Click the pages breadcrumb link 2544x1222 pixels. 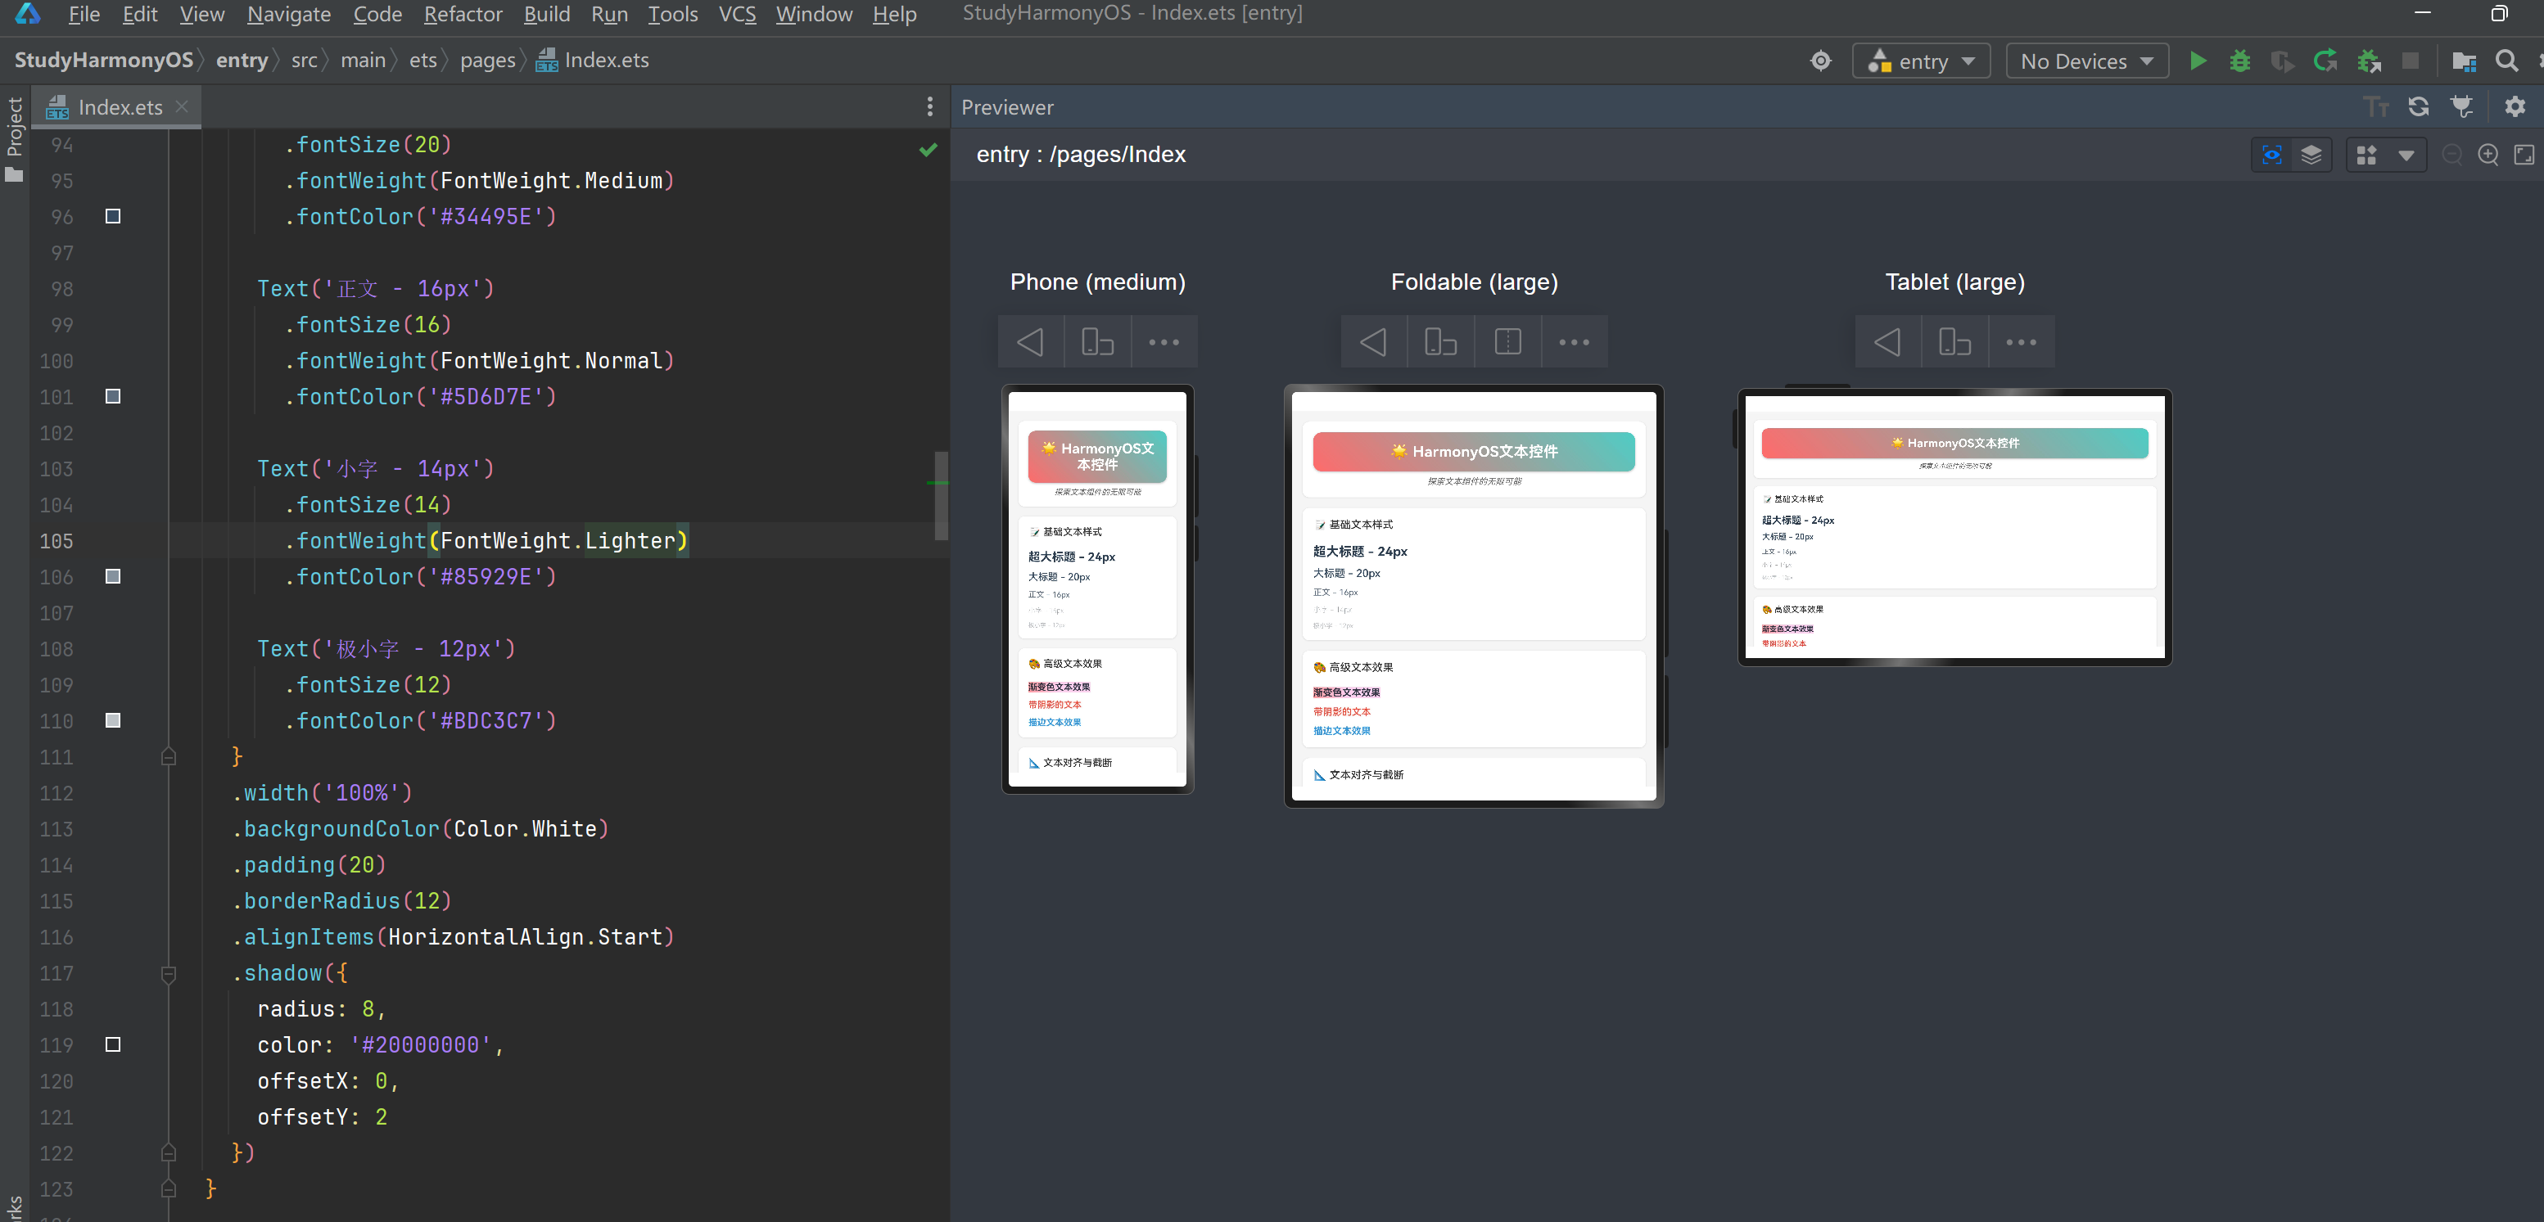pos(487,61)
